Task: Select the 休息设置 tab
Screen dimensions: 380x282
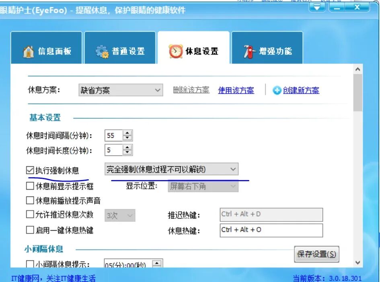Action: pyautogui.click(x=194, y=48)
